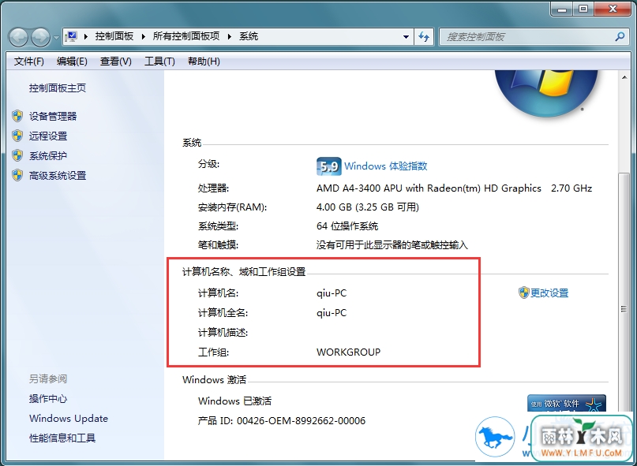Click the processor value AMD A4-3400 APU

pyautogui.click(x=454, y=188)
